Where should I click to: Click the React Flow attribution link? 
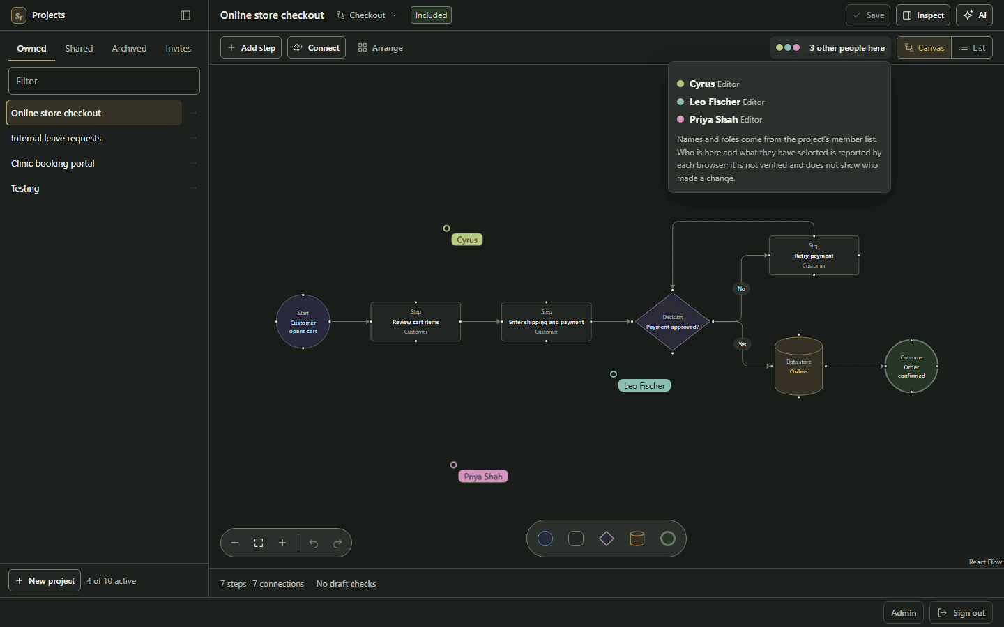tap(985, 562)
